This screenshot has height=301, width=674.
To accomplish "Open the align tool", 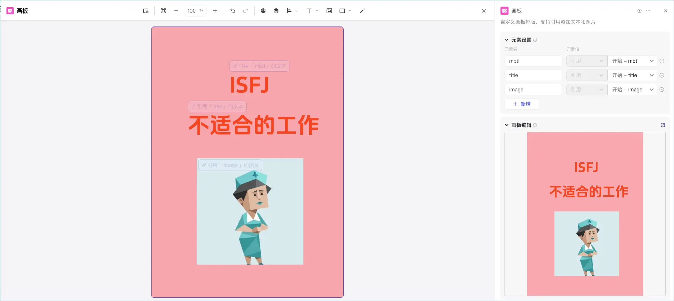I will 289,11.
